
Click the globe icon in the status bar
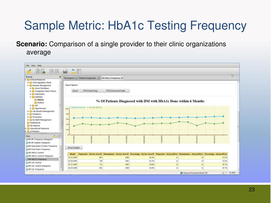click(x=182, y=173)
